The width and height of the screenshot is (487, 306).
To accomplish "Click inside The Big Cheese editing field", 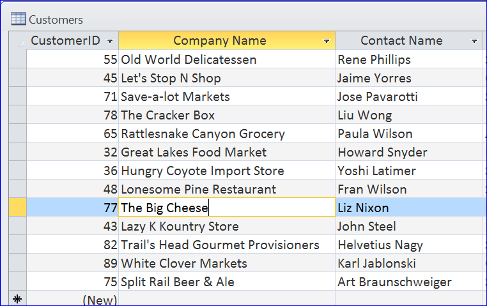I will (227, 207).
